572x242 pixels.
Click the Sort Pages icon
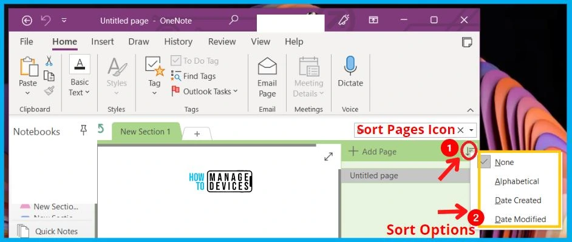pyautogui.click(x=469, y=151)
